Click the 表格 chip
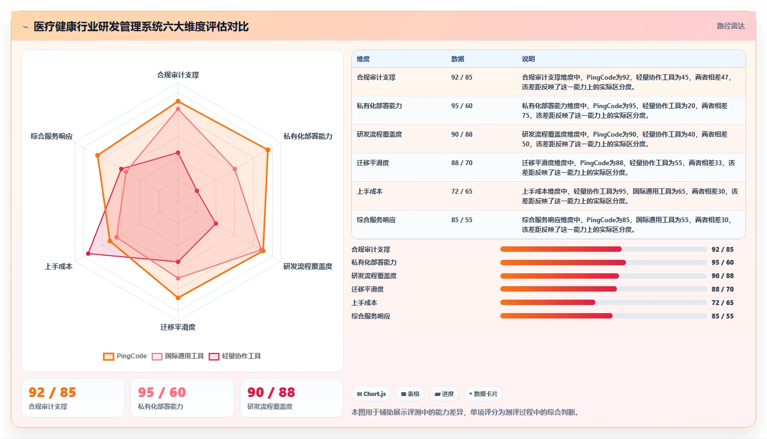767x439 pixels. coord(410,394)
